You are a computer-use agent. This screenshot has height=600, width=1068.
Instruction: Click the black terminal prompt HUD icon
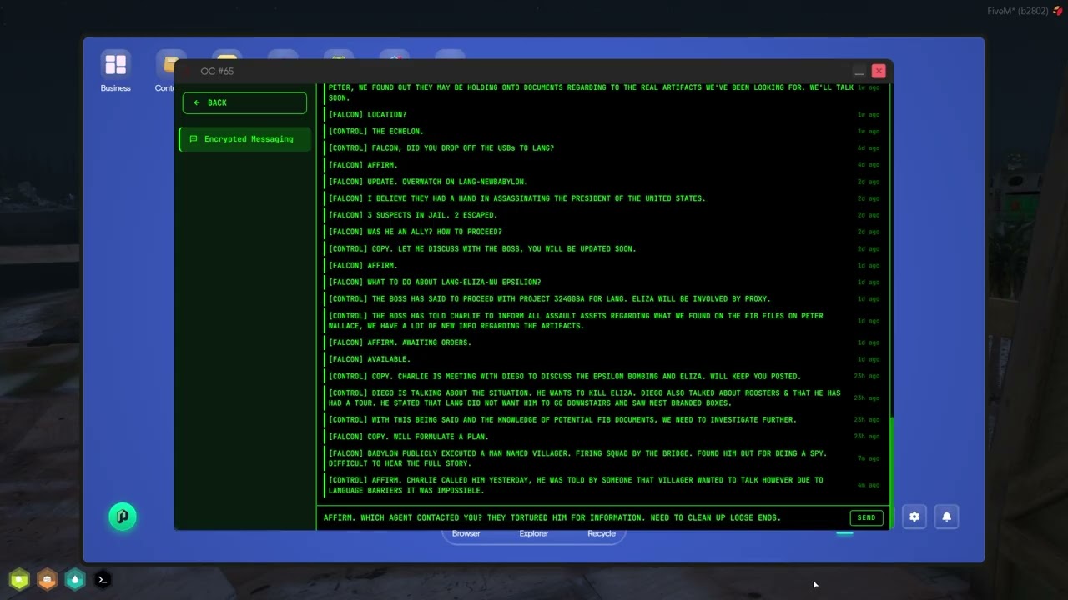[103, 579]
